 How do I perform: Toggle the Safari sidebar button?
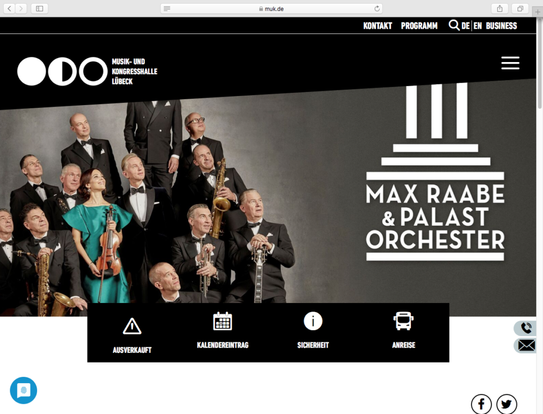coord(39,8)
